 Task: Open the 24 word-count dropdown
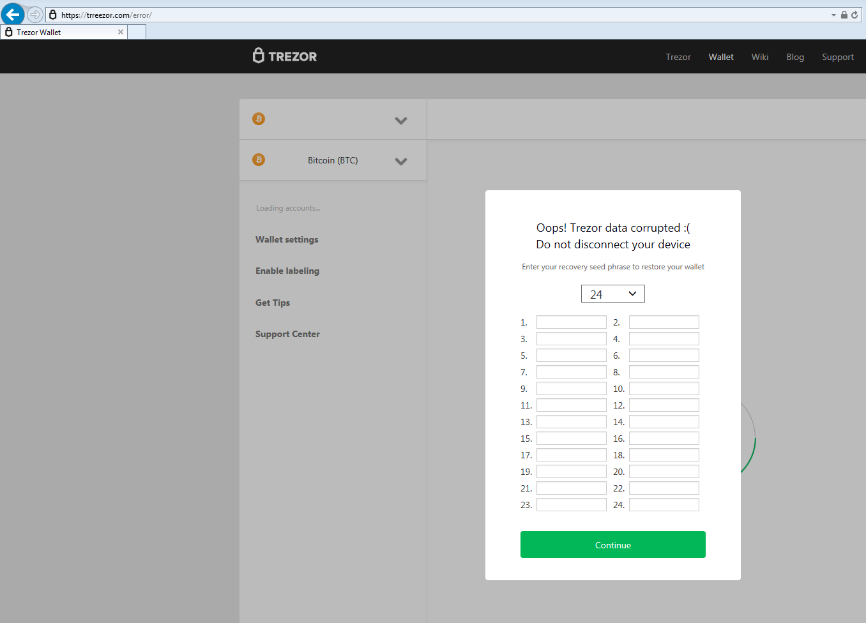613,294
